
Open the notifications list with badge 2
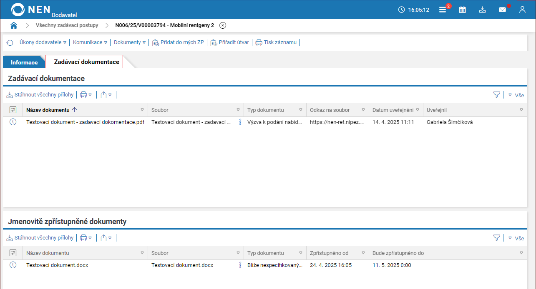click(x=443, y=10)
